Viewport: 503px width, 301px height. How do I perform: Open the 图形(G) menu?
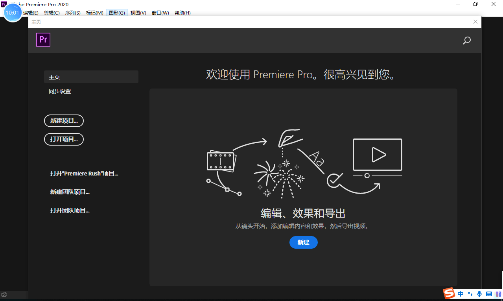coord(117,13)
